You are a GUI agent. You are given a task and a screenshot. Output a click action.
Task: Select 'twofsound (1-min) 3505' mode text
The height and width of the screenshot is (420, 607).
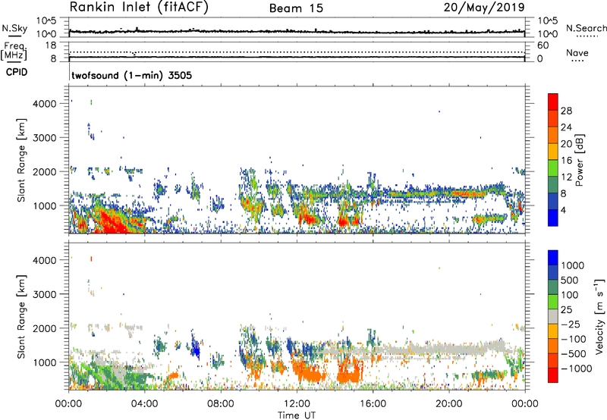[x=131, y=75]
